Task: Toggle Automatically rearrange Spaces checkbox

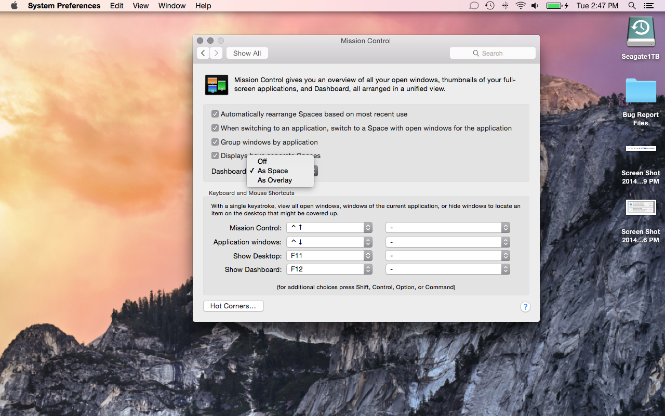Action: 215,114
